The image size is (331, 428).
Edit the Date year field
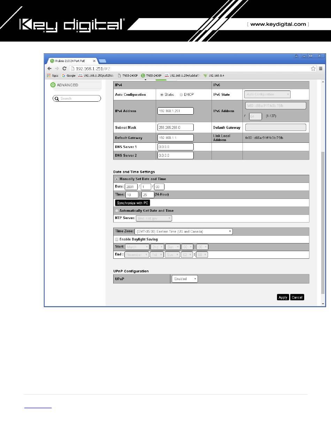point(131,187)
